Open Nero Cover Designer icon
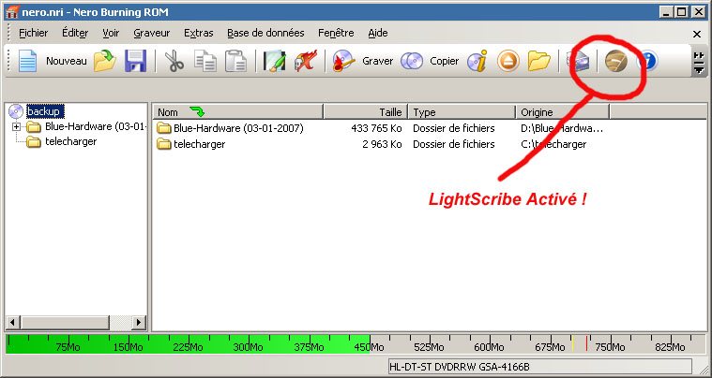The height and width of the screenshot is (378, 712). [275, 61]
